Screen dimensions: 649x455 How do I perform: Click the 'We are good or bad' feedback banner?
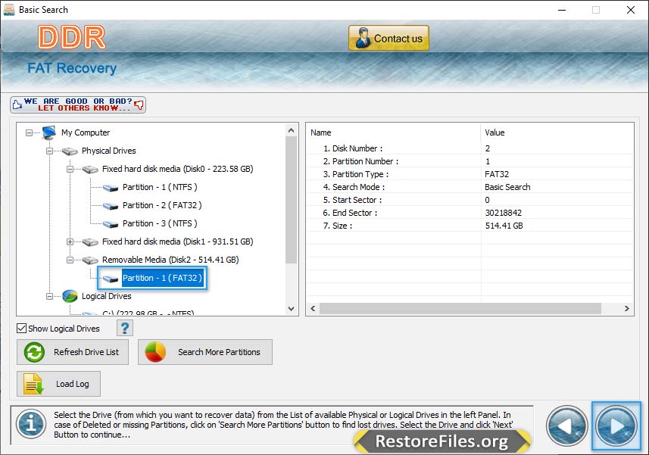[x=78, y=104]
